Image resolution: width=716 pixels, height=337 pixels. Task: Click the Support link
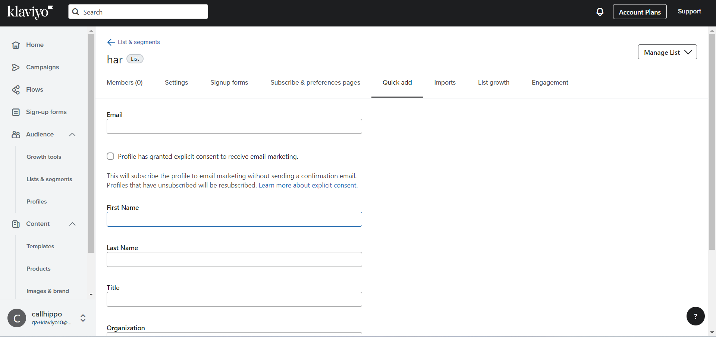click(690, 11)
